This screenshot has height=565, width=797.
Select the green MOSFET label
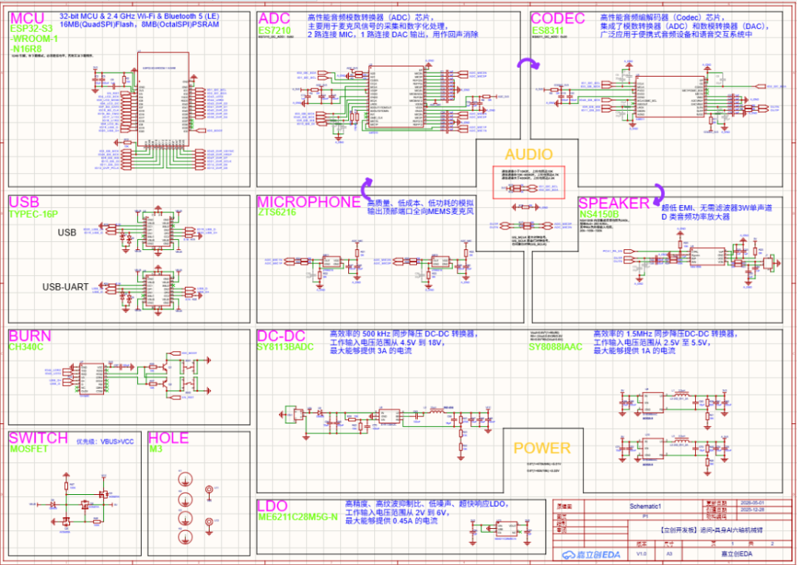pyautogui.click(x=29, y=449)
